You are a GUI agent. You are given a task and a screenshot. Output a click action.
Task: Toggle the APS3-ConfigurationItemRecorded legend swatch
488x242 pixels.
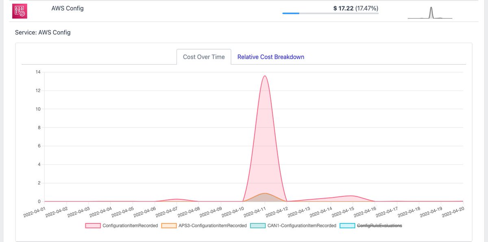[169, 225]
